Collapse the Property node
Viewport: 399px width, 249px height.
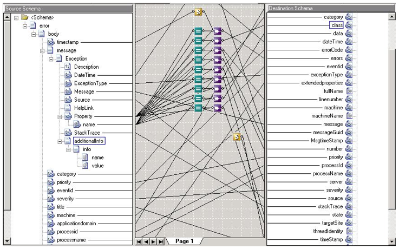click(60, 116)
